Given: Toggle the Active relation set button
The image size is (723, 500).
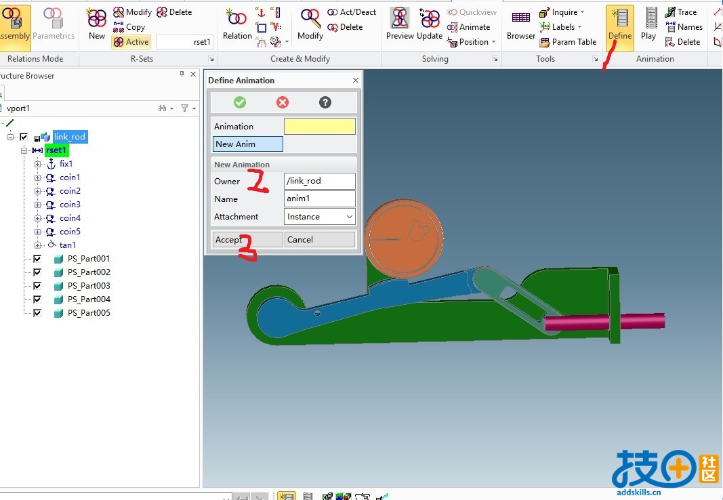Looking at the screenshot, I should pos(131,42).
